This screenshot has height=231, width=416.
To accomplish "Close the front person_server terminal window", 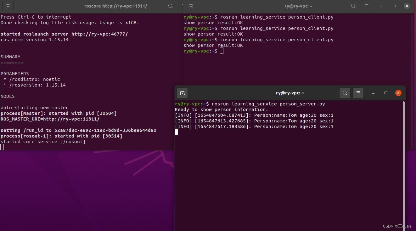I will click(x=398, y=93).
